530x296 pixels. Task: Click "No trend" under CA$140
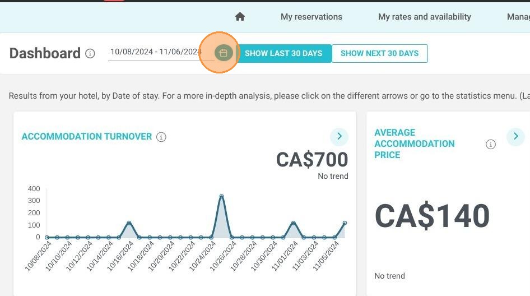pyautogui.click(x=389, y=276)
